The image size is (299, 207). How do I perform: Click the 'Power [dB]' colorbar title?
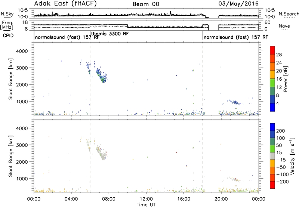pos(285,79)
